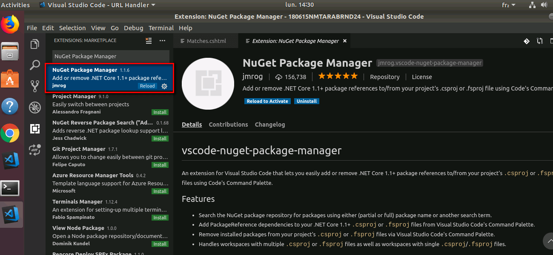
Task: Open the License link
Action: pos(422,77)
